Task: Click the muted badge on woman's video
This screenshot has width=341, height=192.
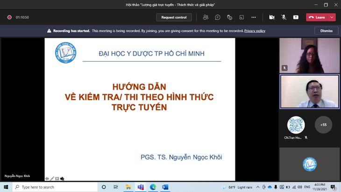Action: pyautogui.click(x=284, y=68)
